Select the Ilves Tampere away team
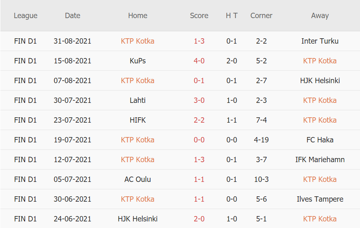The image size is (360, 228). [x=320, y=199]
